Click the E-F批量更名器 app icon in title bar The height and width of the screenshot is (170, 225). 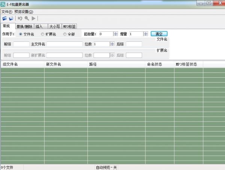[3, 4]
